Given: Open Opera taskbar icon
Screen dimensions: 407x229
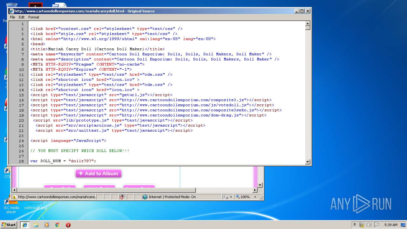Looking at the screenshot, I should [x=68, y=225].
